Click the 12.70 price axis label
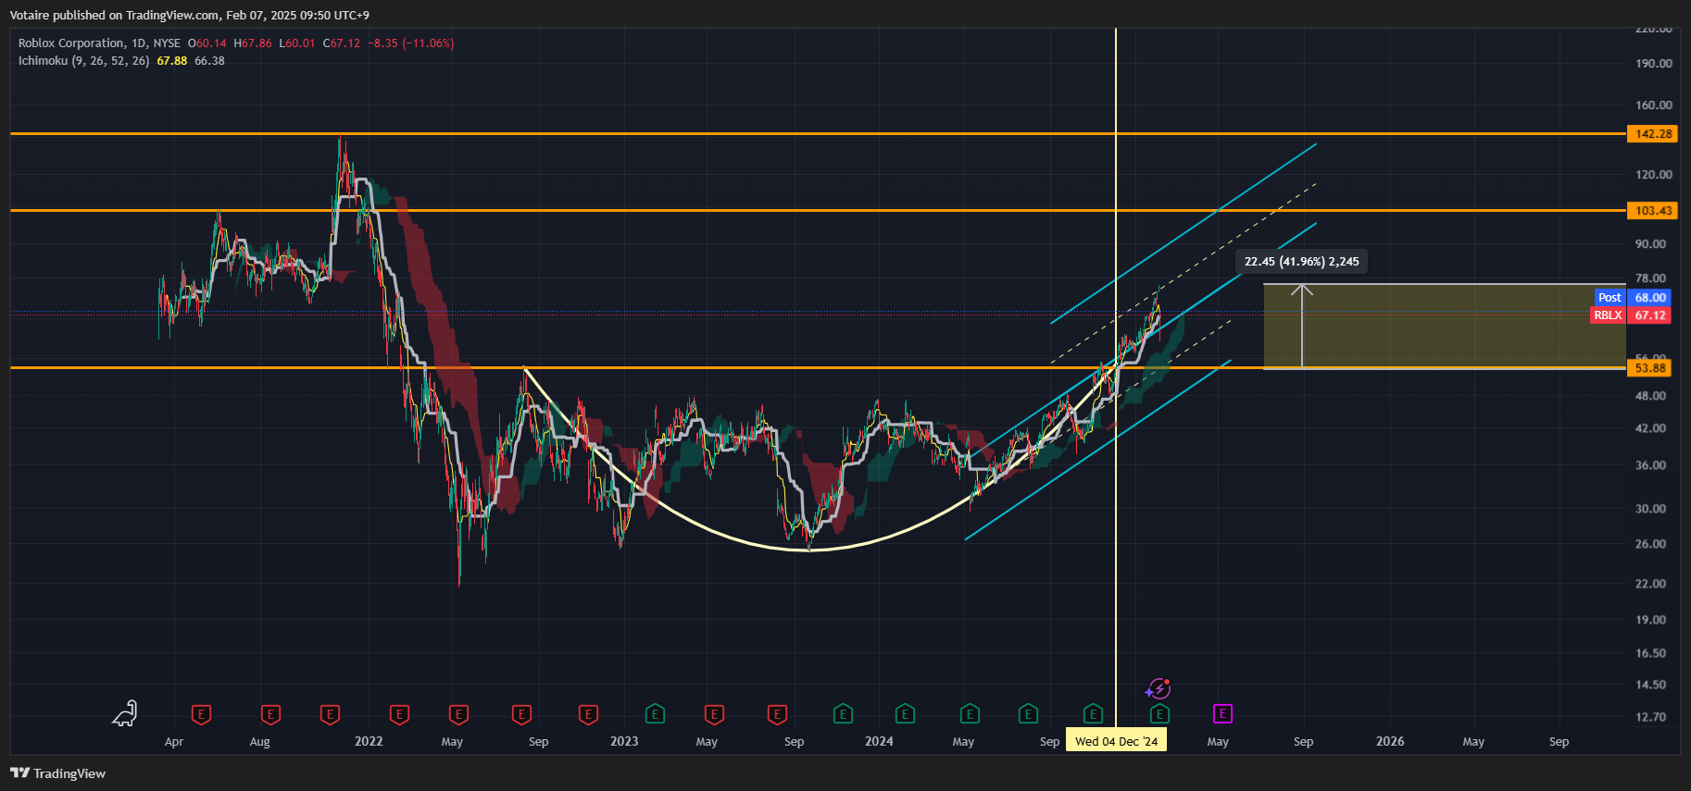The width and height of the screenshot is (1691, 791). 1650,717
